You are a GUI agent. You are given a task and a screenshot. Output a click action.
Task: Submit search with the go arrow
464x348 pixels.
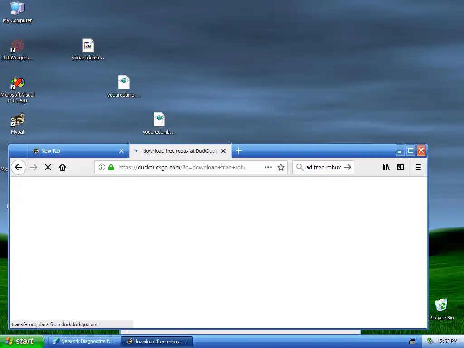(x=348, y=167)
